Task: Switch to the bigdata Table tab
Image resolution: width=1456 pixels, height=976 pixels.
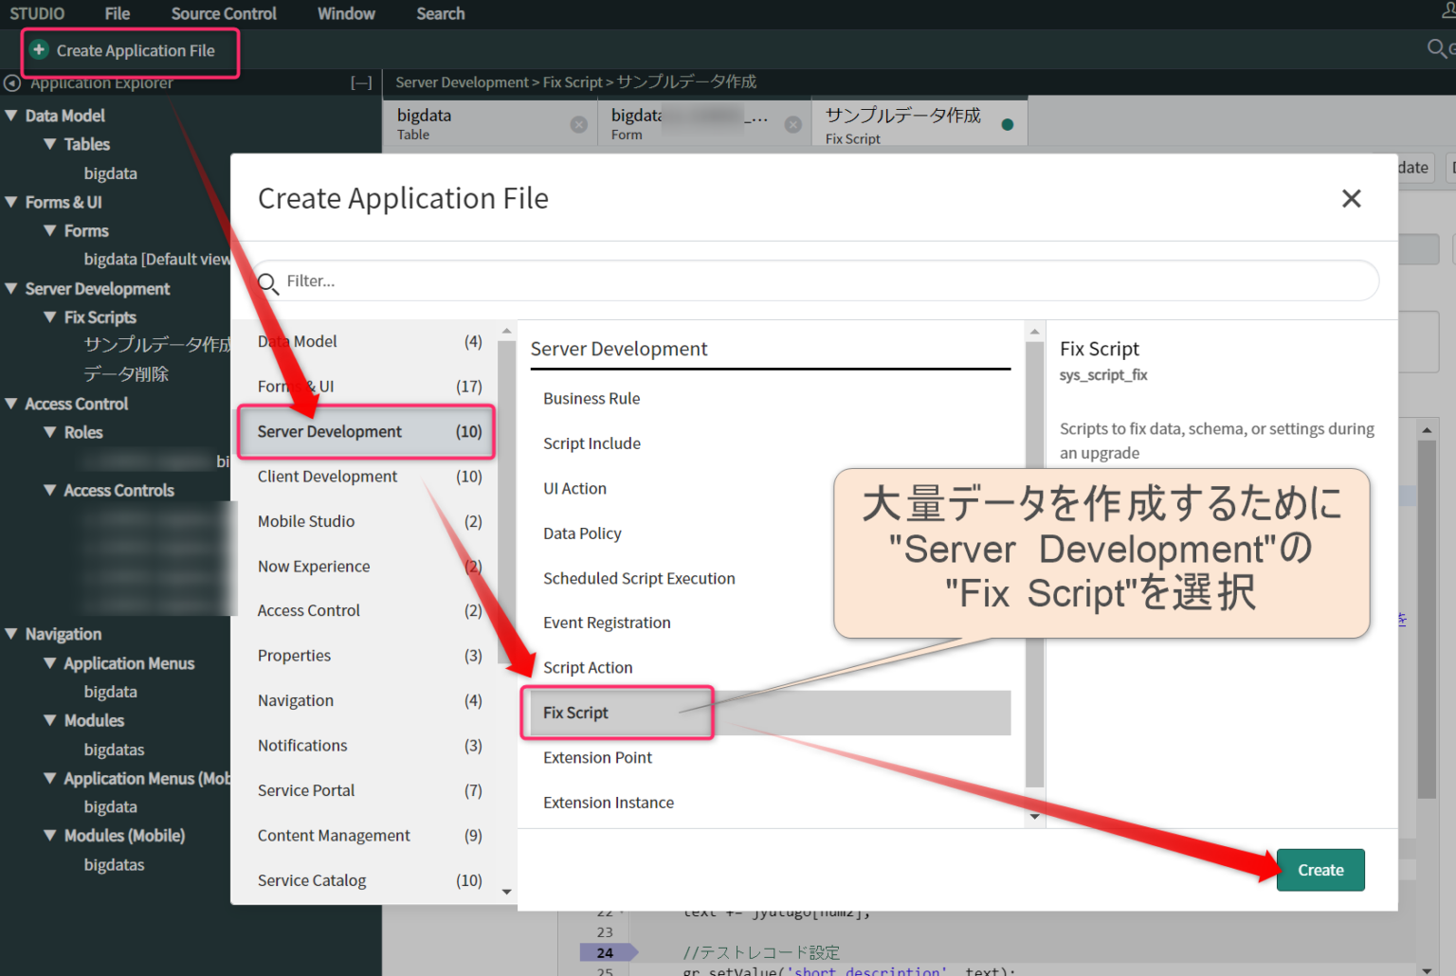Action: tap(490, 123)
